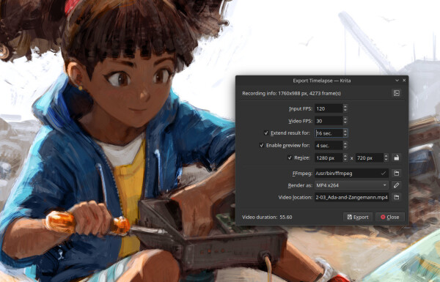Decrease the Video FPS value
The height and width of the screenshot is (282, 440).
[x=345, y=123]
